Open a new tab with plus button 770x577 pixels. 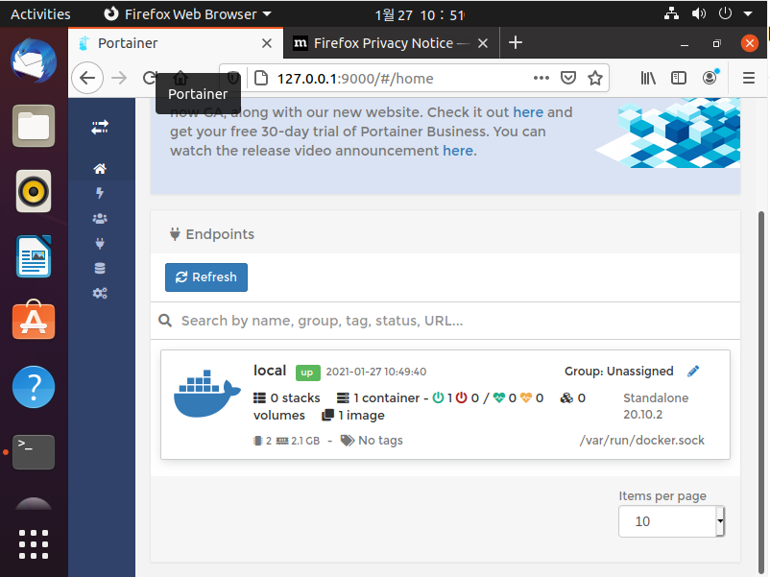516,42
